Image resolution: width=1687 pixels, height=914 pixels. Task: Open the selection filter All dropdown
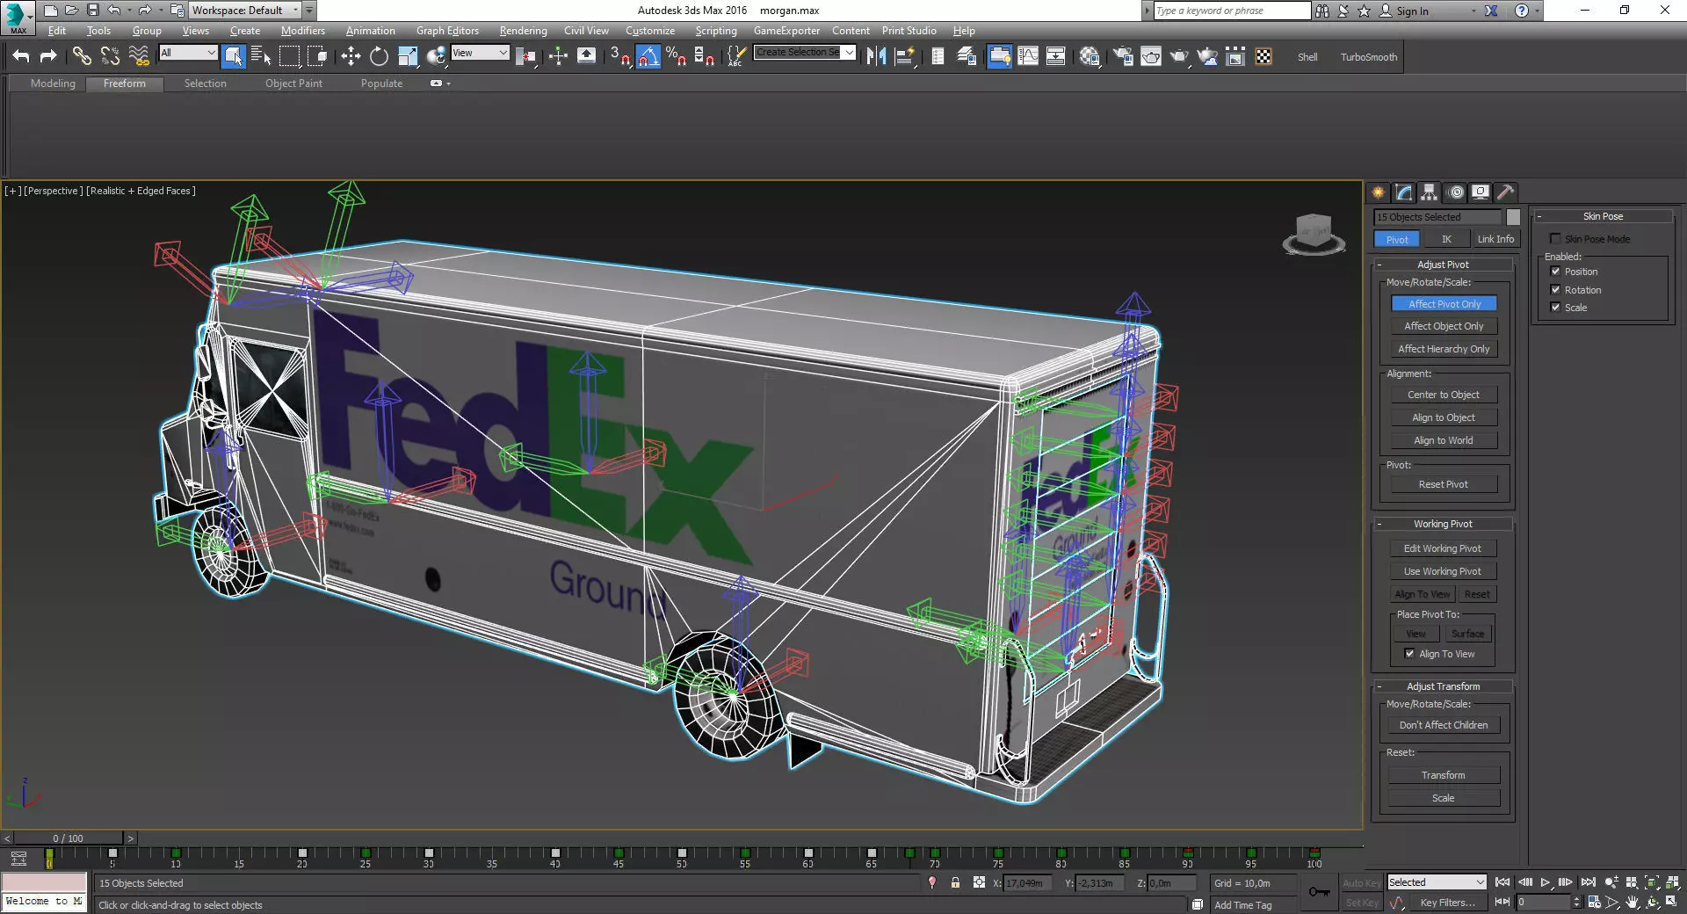coord(188,53)
